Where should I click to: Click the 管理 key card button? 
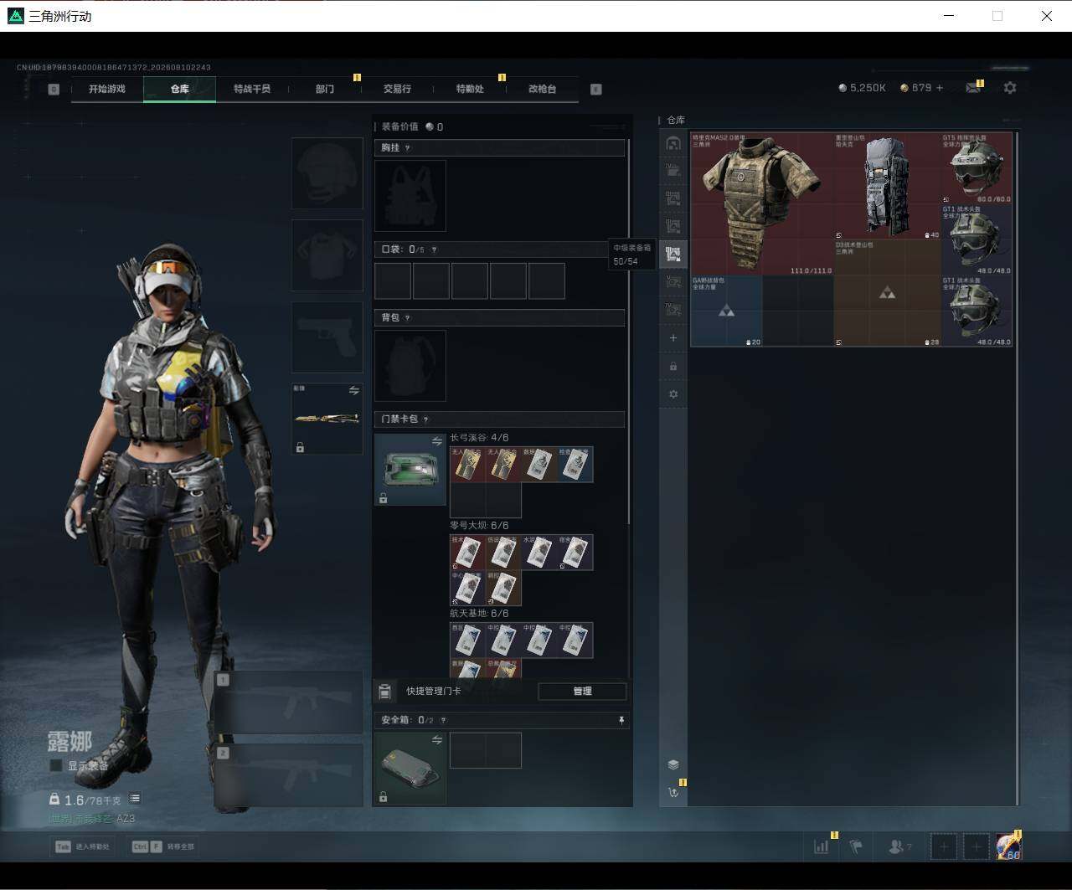click(x=582, y=692)
